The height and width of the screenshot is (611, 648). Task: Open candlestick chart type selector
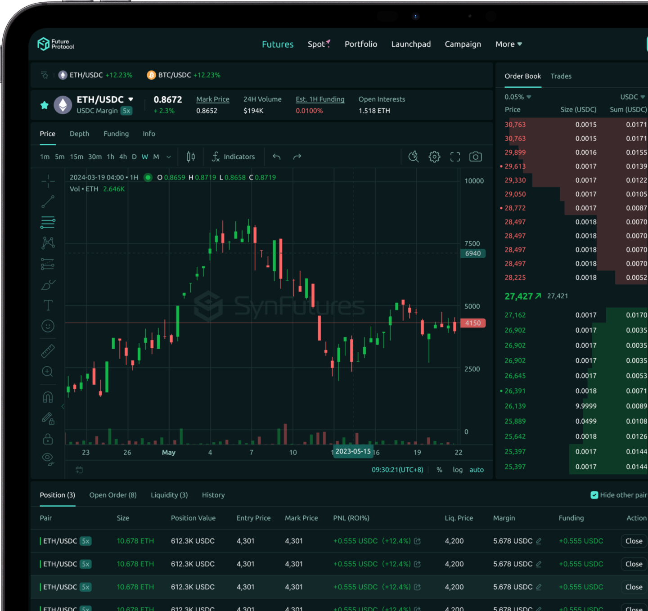[191, 157]
